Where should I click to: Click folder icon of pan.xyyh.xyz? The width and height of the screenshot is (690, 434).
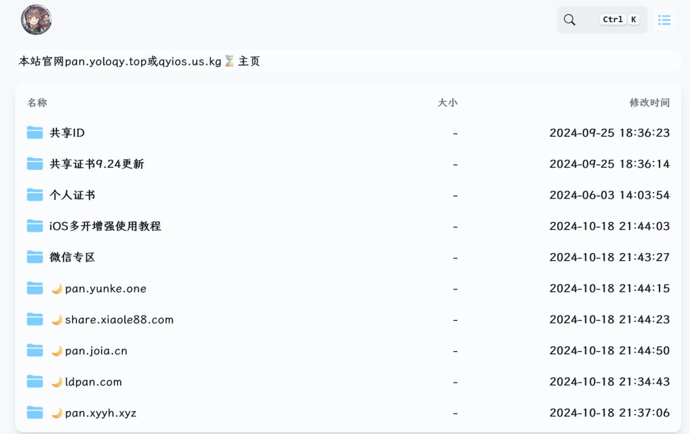[35, 414]
